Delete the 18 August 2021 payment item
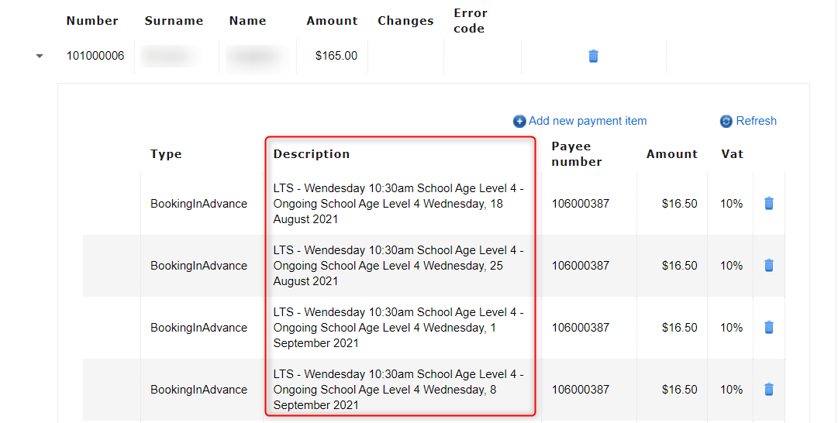 point(768,203)
